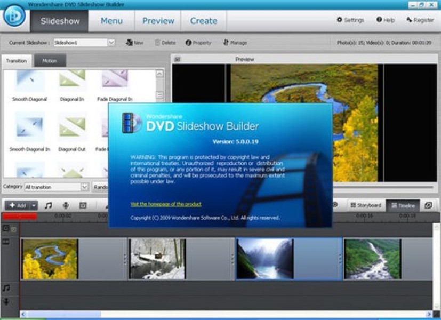Open slideshow Property
Viewport: 441px width, 320px height.
click(198, 43)
